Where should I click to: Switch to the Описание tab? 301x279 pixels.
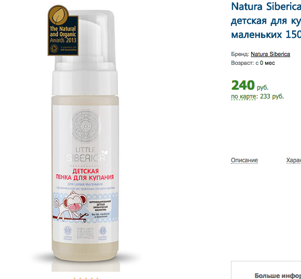click(244, 160)
